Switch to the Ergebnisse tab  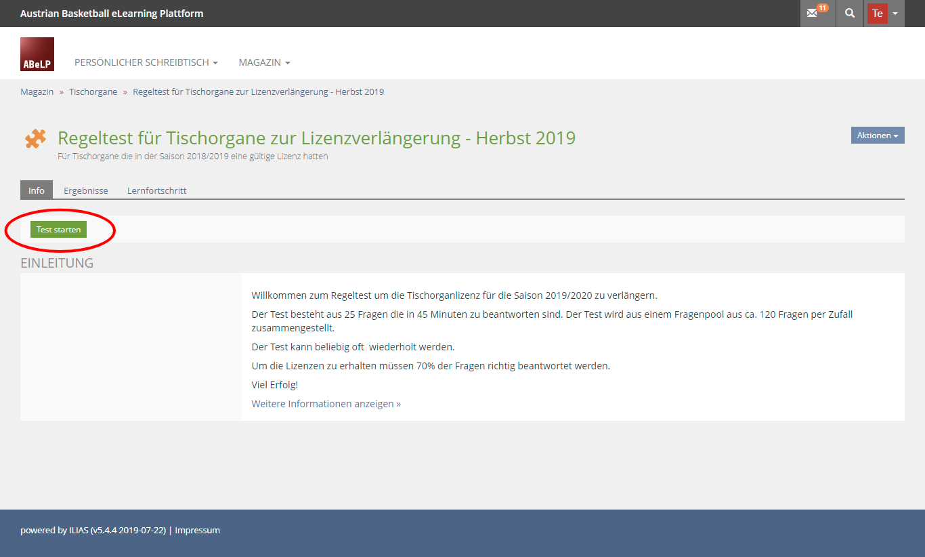(x=86, y=190)
